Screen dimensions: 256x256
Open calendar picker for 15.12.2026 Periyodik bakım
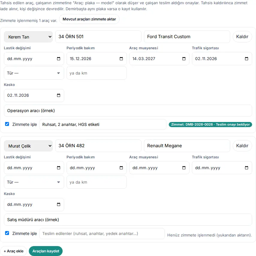pos(121,59)
